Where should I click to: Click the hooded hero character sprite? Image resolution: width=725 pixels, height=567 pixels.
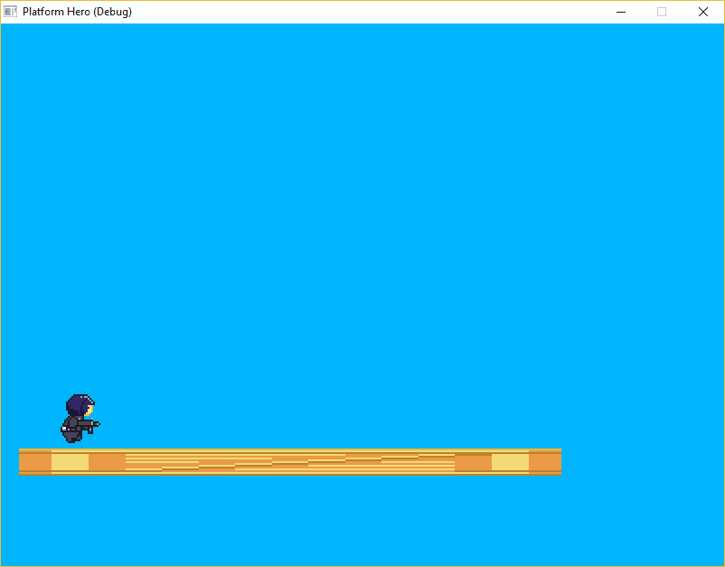pos(80,419)
